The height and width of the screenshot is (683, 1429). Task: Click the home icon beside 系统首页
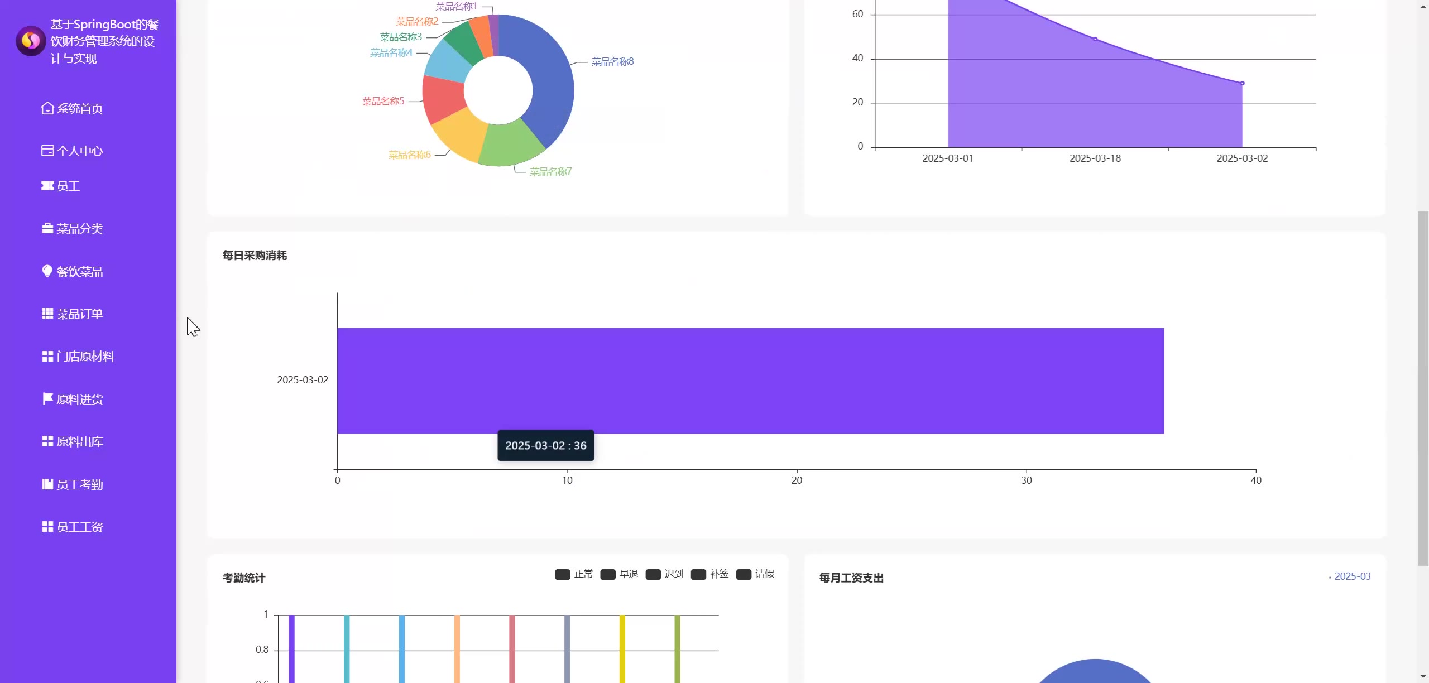47,108
